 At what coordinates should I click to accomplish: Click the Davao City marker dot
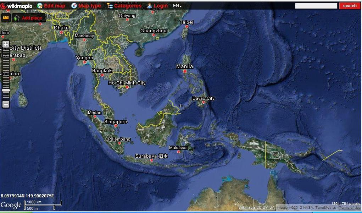[x=204, y=102]
